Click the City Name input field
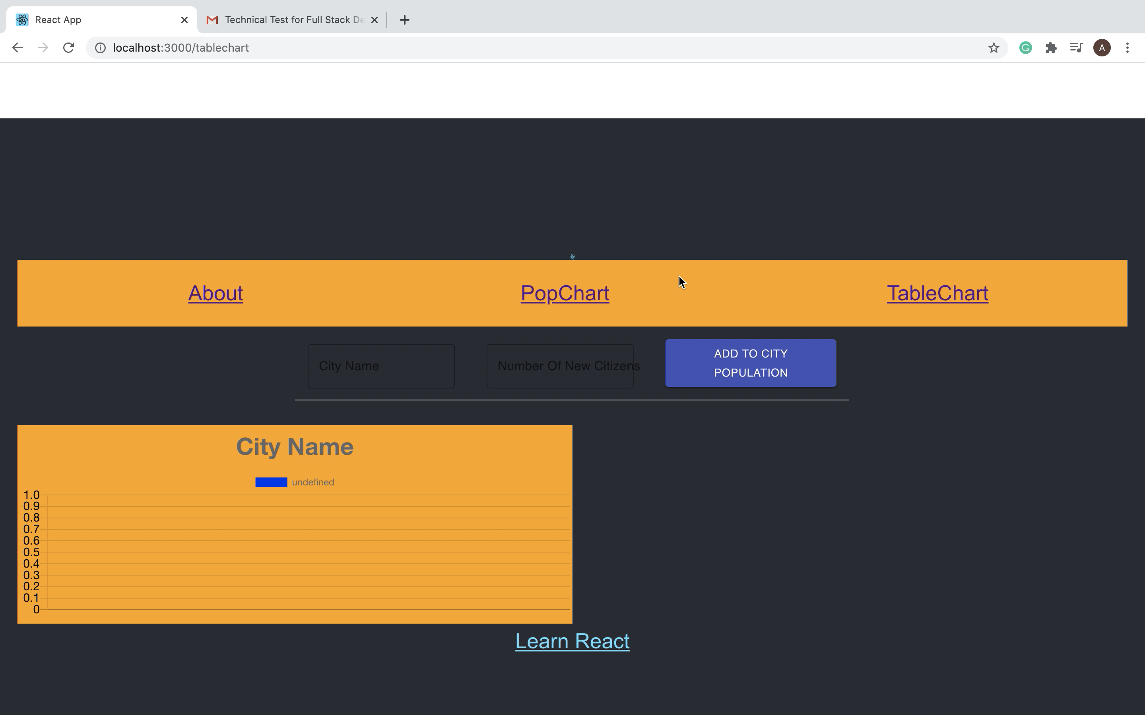The height and width of the screenshot is (715, 1145). (x=381, y=365)
